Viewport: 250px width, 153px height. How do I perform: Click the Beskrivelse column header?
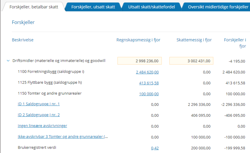tap(23, 40)
